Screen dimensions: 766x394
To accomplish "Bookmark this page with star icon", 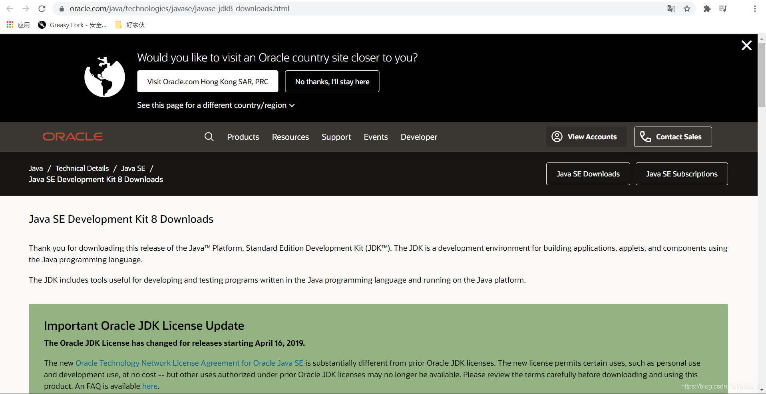I will pyautogui.click(x=687, y=8).
